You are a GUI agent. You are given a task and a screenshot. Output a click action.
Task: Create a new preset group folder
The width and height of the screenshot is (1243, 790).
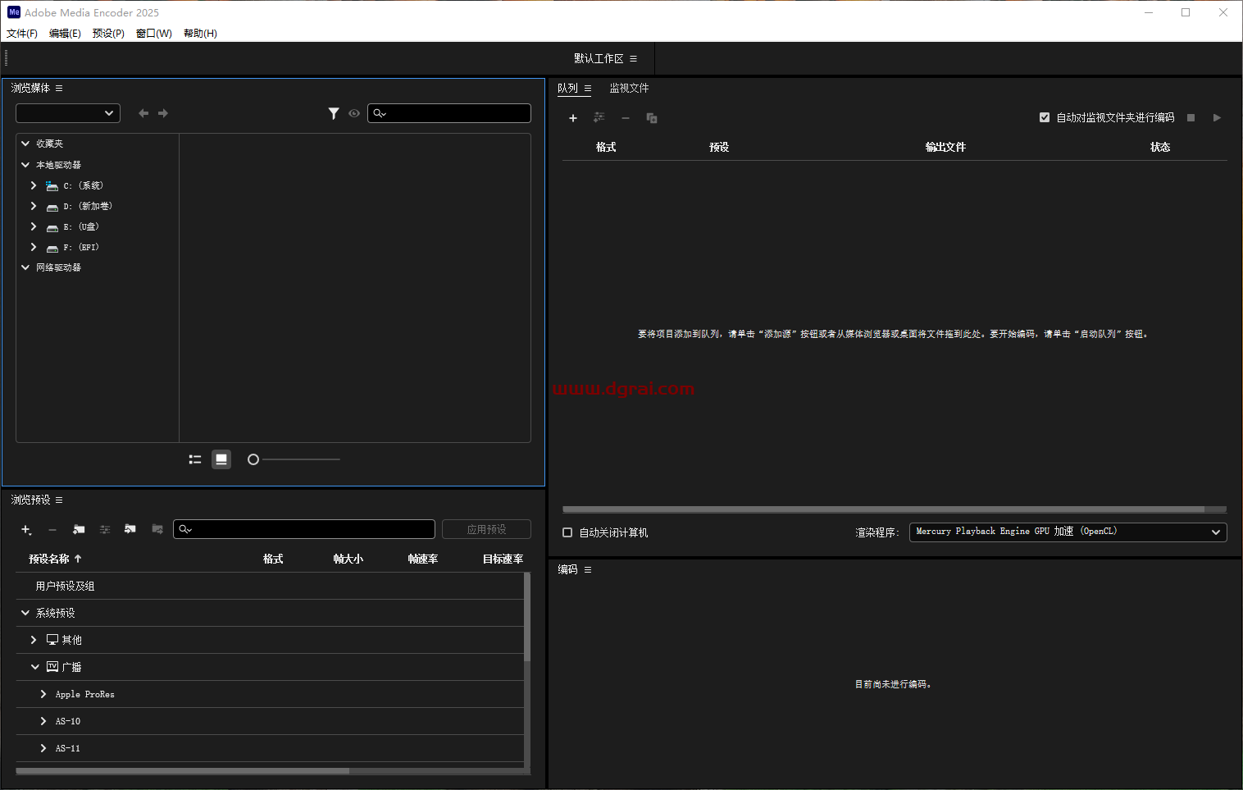click(x=79, y=530)
